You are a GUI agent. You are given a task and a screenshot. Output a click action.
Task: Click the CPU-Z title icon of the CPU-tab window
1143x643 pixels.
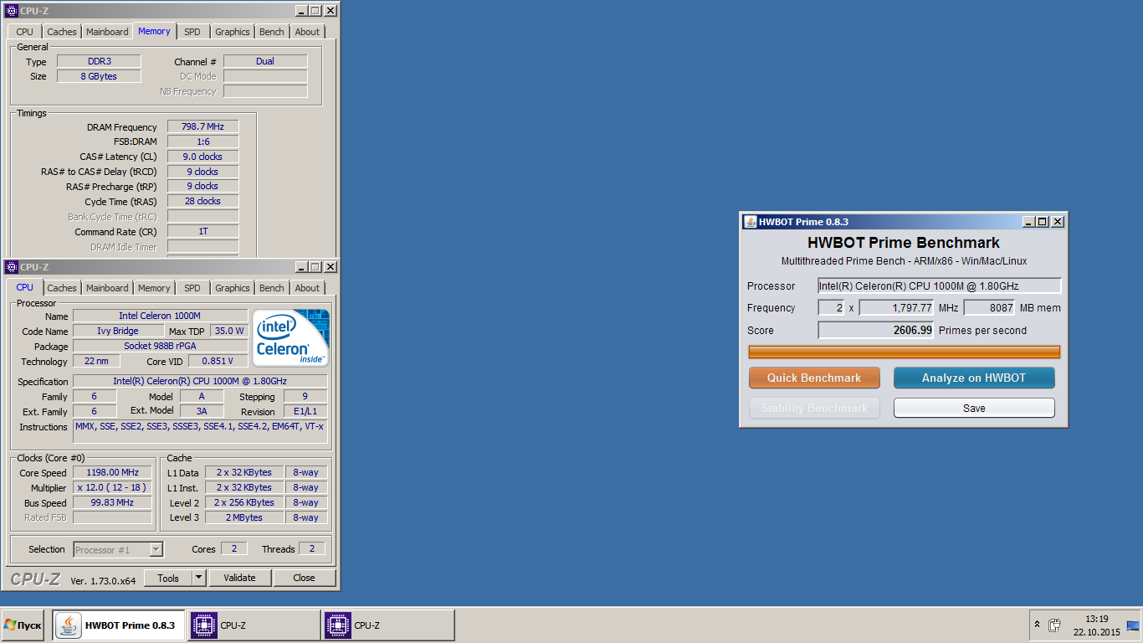pos(12,267)
